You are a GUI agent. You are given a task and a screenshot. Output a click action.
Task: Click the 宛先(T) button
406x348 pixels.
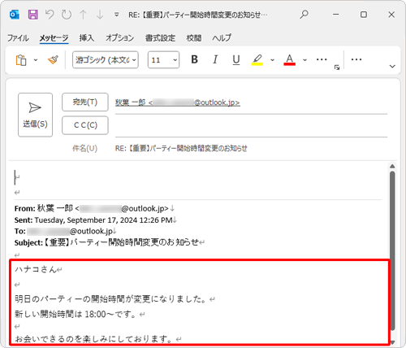85,102
